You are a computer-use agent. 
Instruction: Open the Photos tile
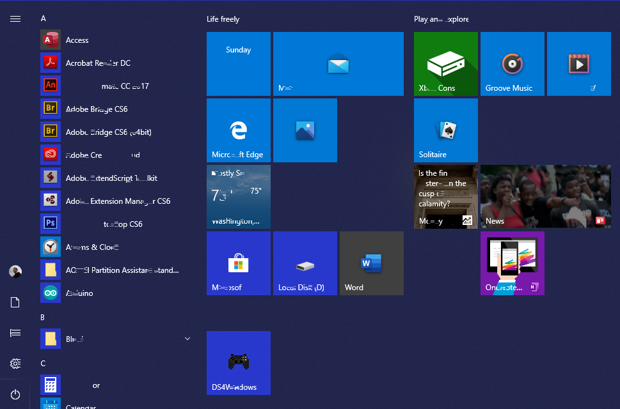click(305, 130)
